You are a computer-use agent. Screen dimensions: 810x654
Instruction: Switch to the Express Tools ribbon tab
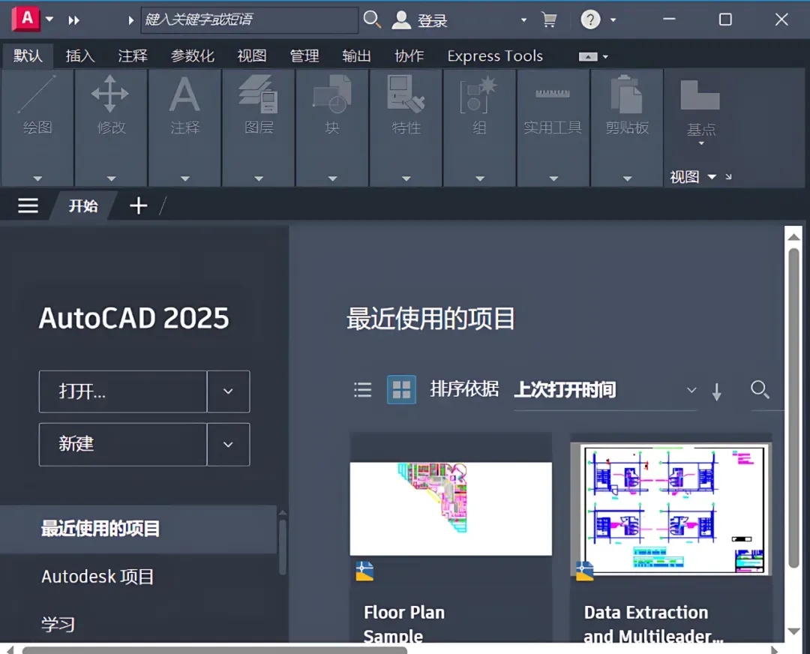click(495, 55)
